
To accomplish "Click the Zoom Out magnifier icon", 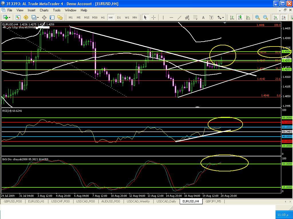I will click(x=266, y=17).
